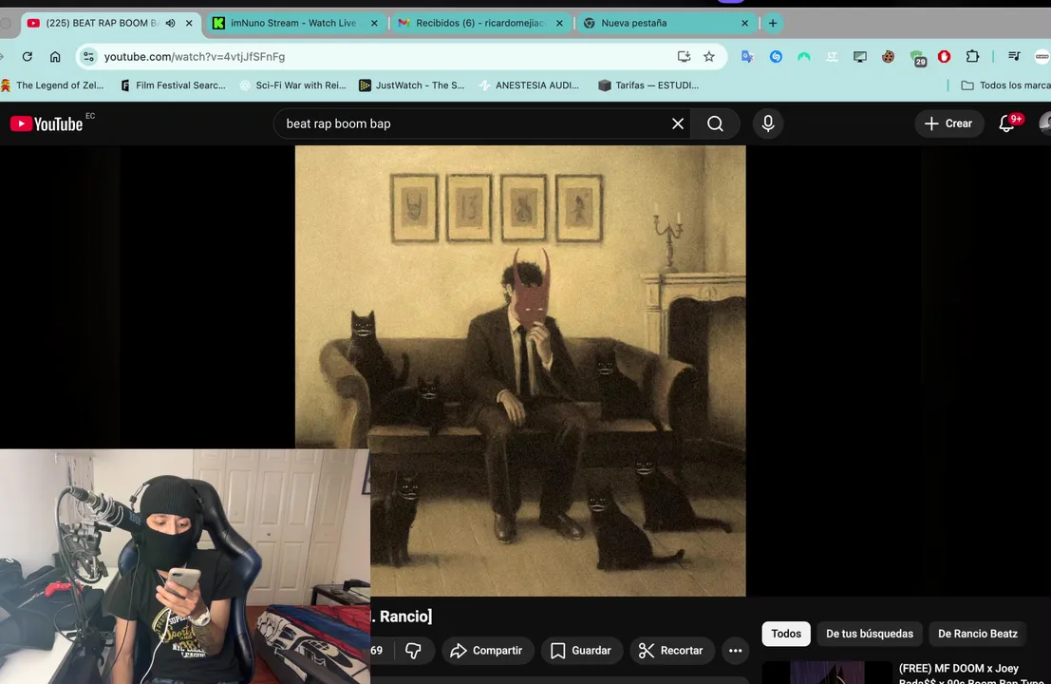
Task: Bookmark this page with the star icon
Action: pos(709,56)
